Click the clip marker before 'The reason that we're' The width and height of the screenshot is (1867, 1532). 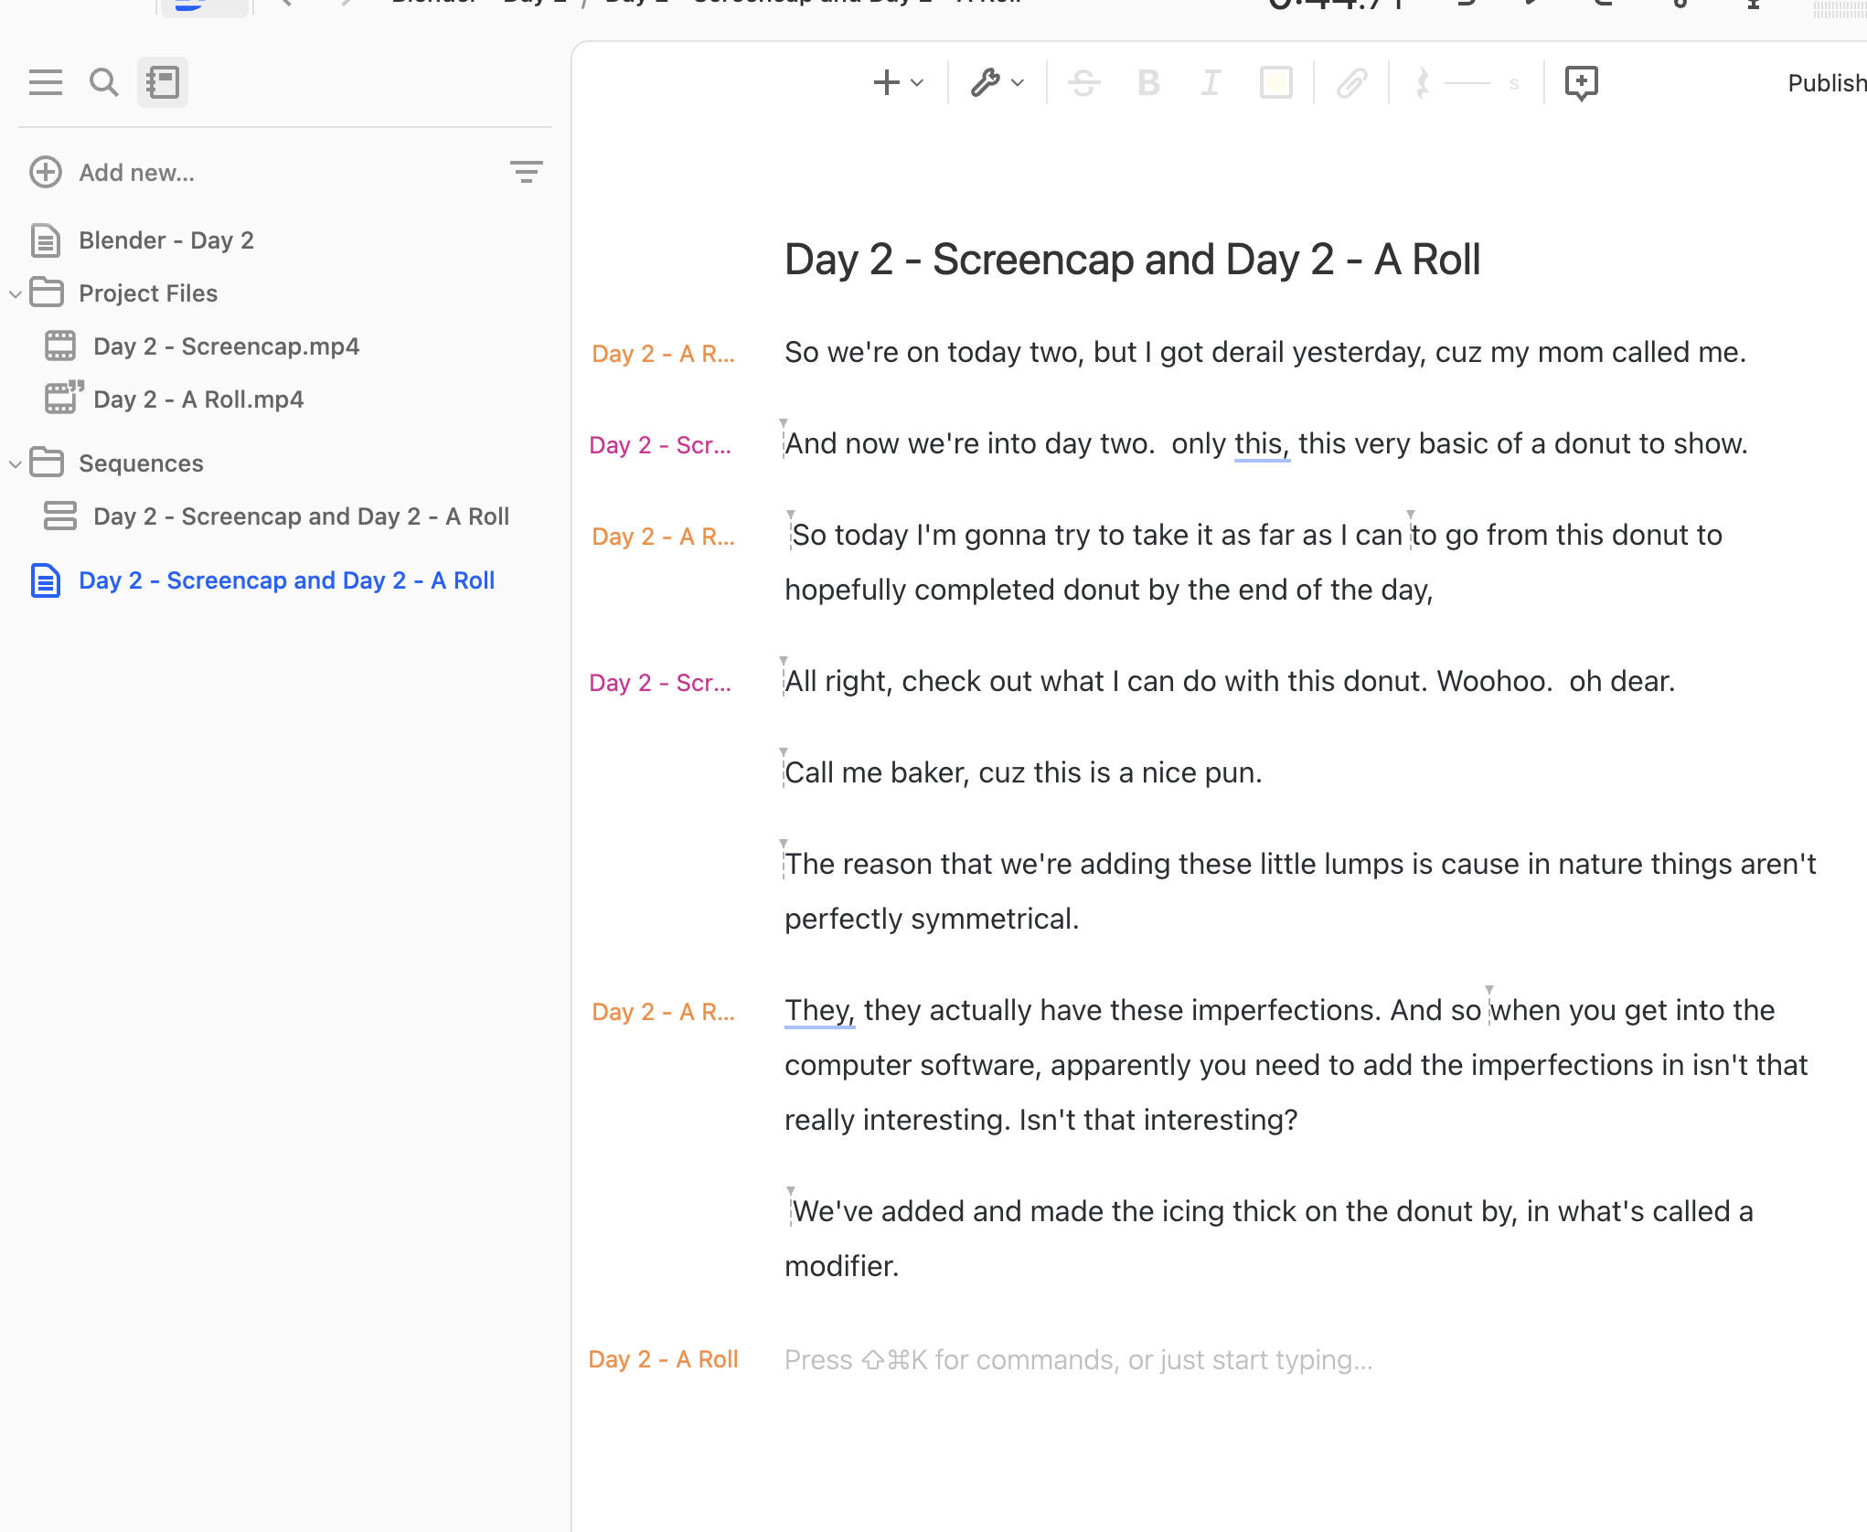(x=783, y=858)
